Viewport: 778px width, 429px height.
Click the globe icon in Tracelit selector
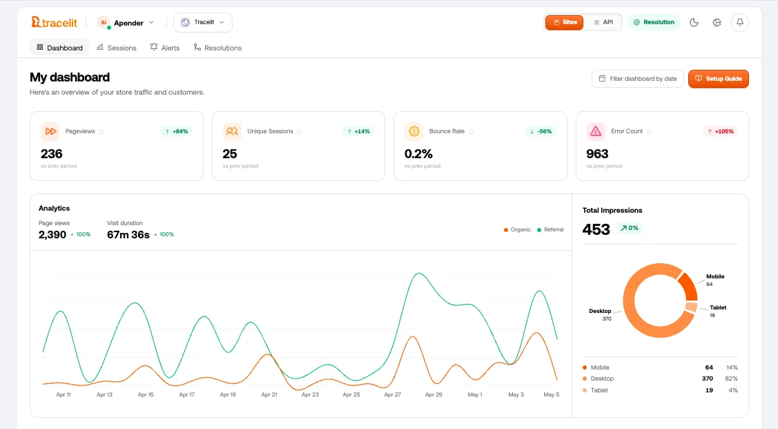pos(185,22)
